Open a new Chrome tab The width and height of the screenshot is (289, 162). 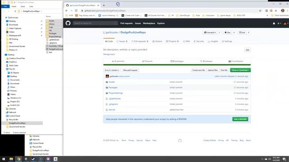pos(104,5)
